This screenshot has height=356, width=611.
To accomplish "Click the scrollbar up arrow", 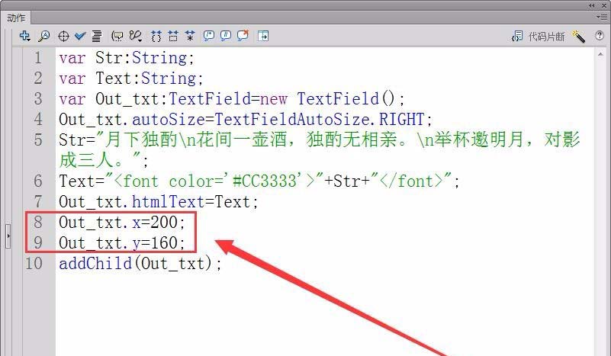I will [600, 55].
